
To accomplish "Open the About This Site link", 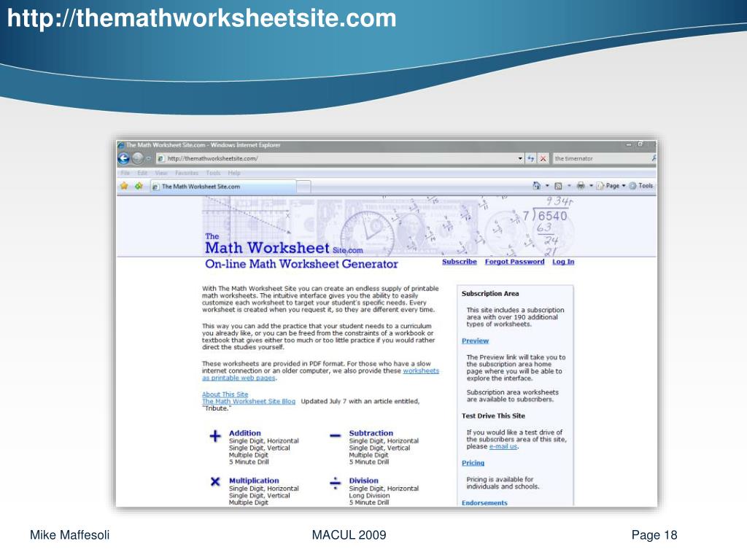I will 225,394.
